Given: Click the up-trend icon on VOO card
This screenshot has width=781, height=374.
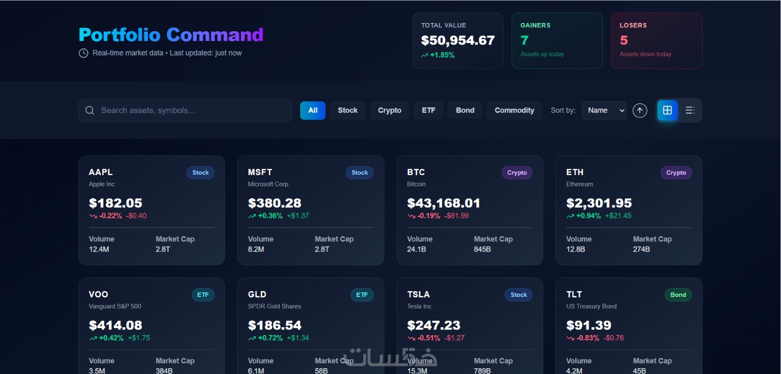Looking at the screenshot, I should pos(93,338).
